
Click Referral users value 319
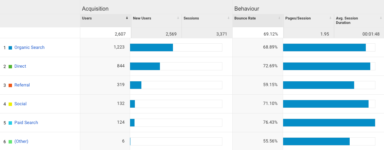(x=121, y=85)
